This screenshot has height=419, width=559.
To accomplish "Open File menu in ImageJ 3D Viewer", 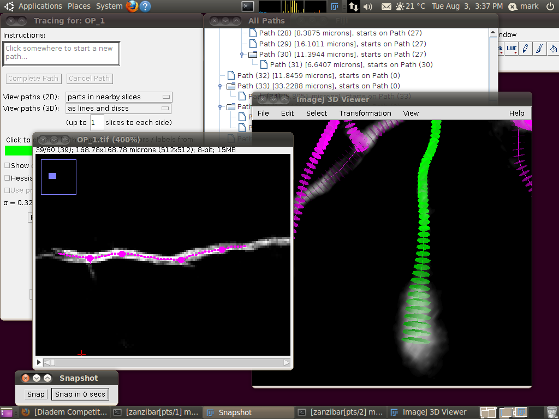I will tap(263, 113).
